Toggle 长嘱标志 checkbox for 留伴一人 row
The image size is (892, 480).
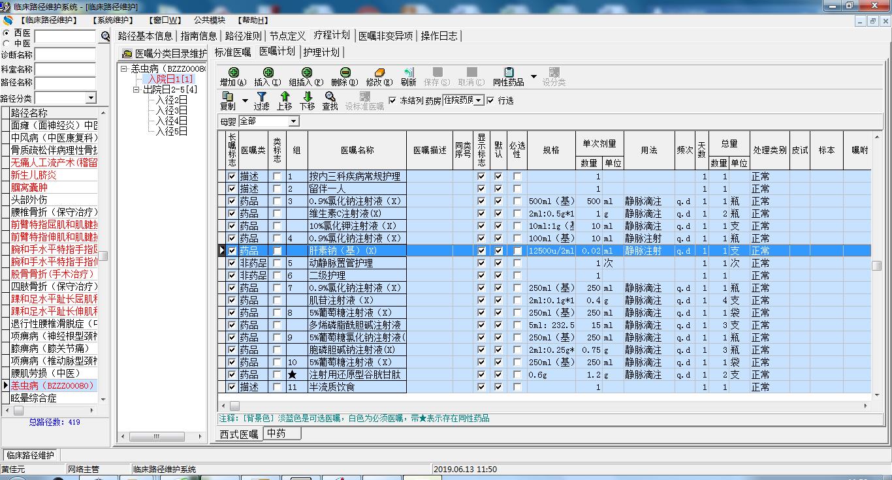pos(232,189)
